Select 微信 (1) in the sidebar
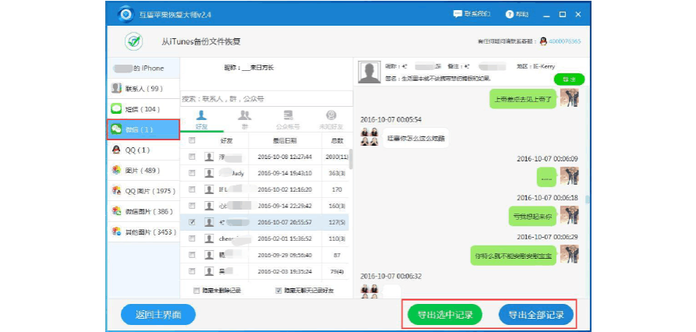This screenshot has height=332, width=696. (143, 129)
